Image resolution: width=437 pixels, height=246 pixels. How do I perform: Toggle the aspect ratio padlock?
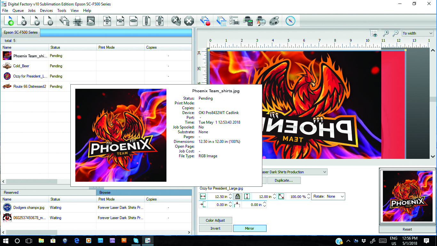(x=237, y=196)
